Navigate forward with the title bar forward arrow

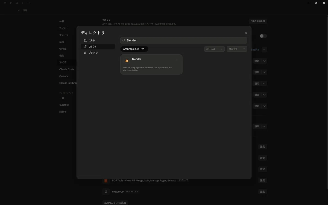[x=29, y=3]
